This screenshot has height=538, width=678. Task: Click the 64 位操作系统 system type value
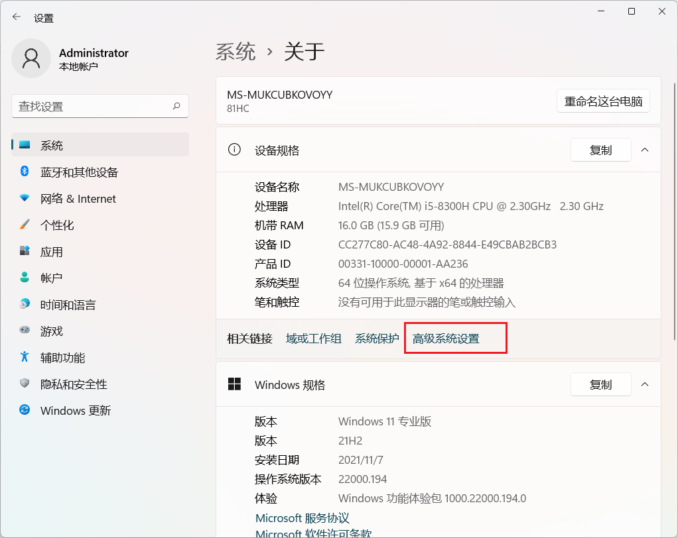click(x=421, y=283)
